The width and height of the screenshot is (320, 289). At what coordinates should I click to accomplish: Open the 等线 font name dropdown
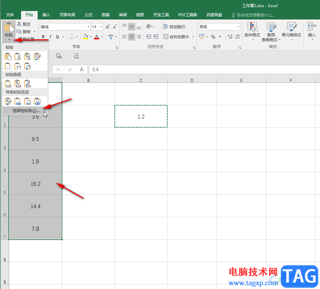[x=89, y=27]
